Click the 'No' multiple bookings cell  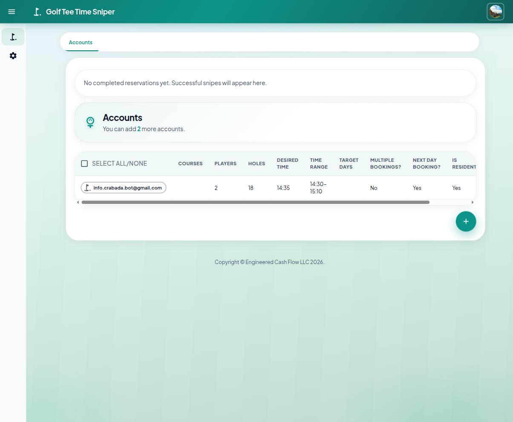tap(374, 188)
